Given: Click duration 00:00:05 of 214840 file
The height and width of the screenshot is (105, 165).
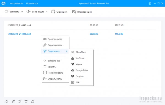Looking at the screenshot, I should point(94,25).
